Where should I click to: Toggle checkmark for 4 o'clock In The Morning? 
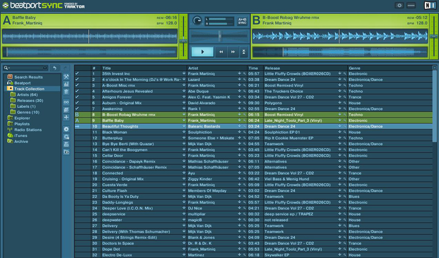pos(77,79)
